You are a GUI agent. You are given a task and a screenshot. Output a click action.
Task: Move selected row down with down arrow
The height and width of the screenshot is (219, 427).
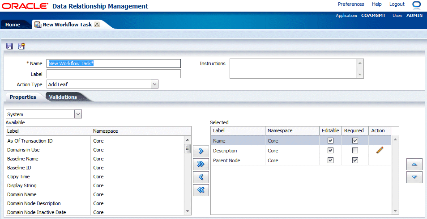[414, 177]
